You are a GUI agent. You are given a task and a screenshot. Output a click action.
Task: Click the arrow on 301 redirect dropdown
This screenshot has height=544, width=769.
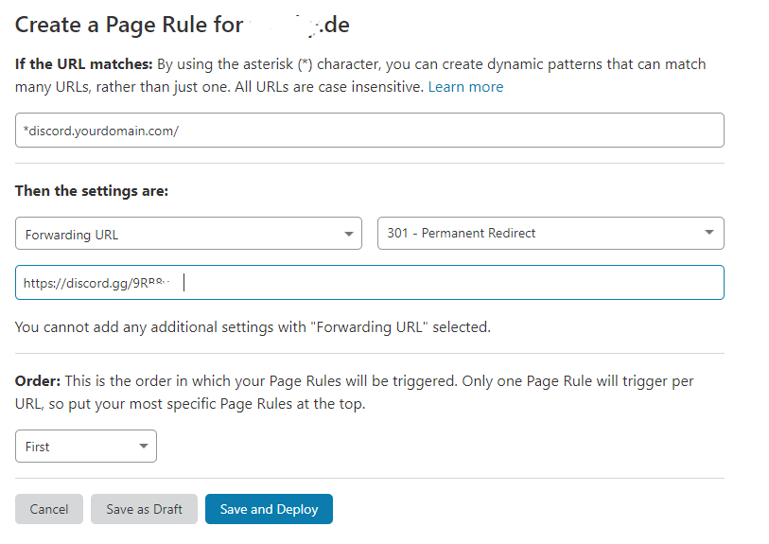click(709, 233)
